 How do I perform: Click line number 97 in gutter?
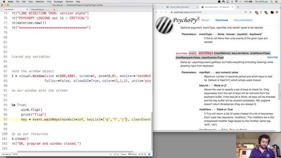click(x=5, y=119)
